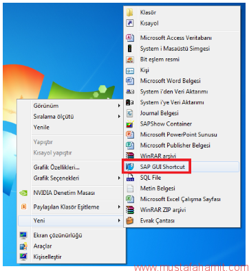Click the Microsoft Publisher Belgesi icon
The width and height of the screenshot is (249, 271).
[x=130, y=145]
